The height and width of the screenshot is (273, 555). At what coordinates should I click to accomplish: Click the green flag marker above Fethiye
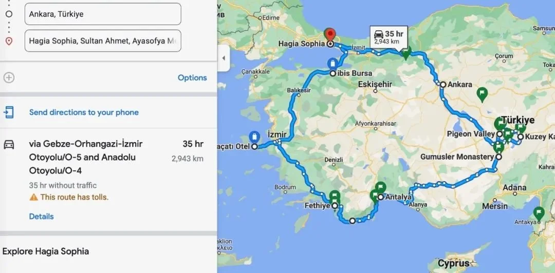pos(335,196)
